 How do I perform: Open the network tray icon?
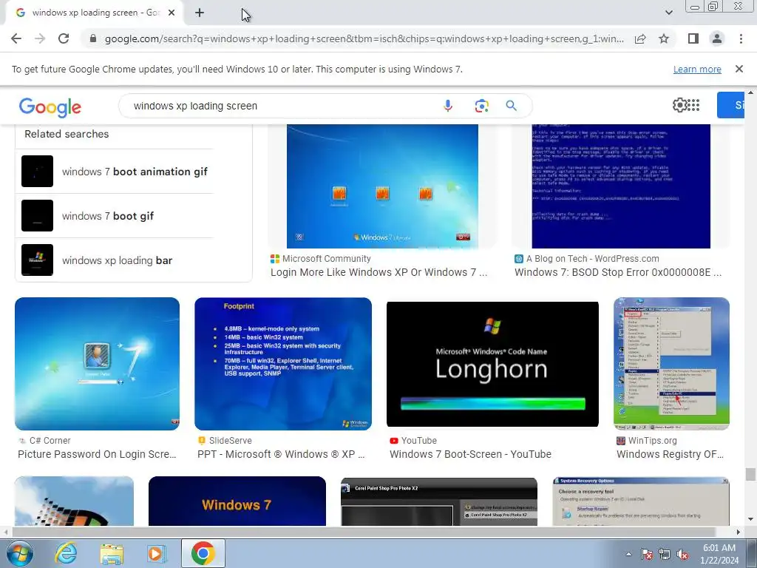(665, 554)
